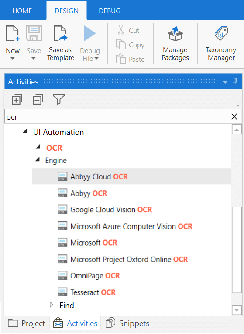244x334 pixels.
Task: Click the Microsoft Project Oxford Online OCR icon
Action: pos(62,259)
